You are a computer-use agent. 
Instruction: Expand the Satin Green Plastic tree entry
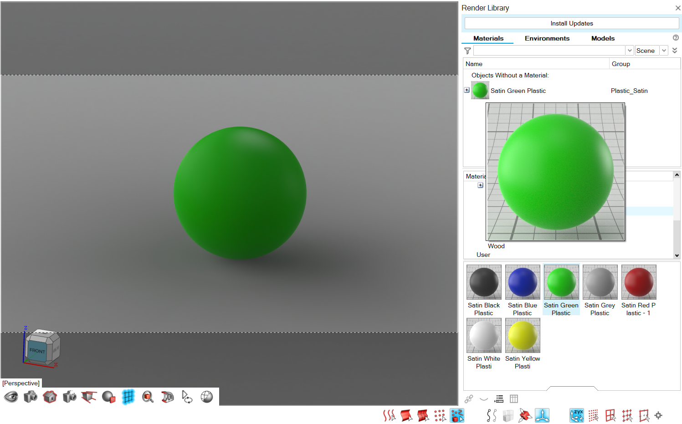(x=467, y=90)
